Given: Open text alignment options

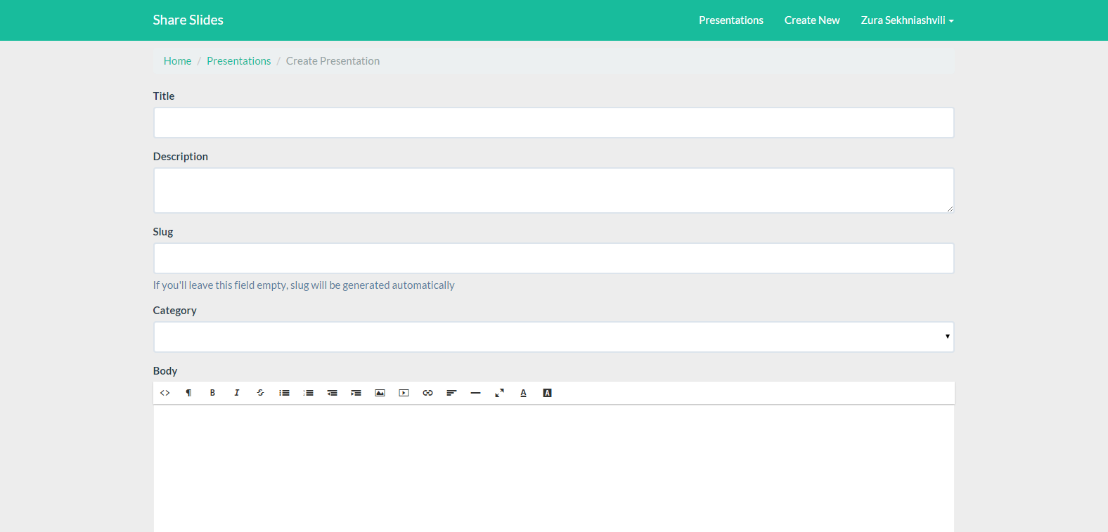Looking at the screenshot, I should pyautogui.click(x=451, y=393).
